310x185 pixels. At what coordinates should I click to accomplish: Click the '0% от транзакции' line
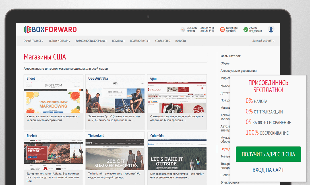coord(264,111)
